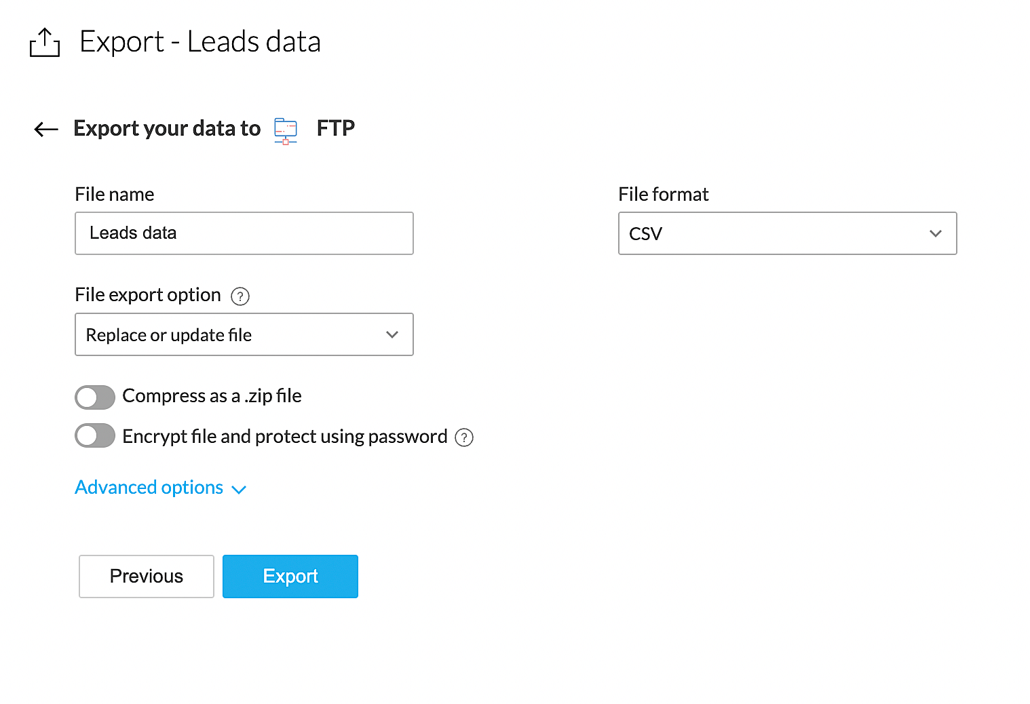The width and height of the screenshot is (1030, 704).
Task: Open help for the encrypt file option
Action: (x=464, y=437)
